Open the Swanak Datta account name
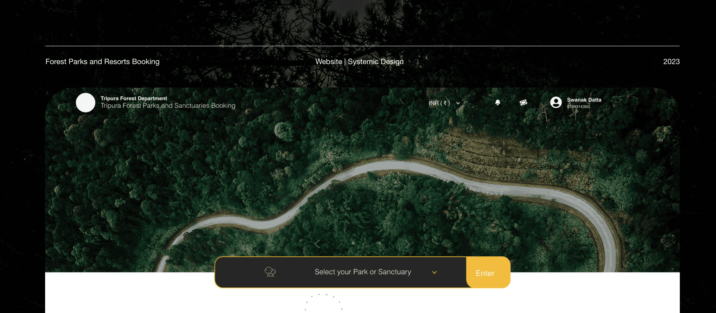Image resolution: width=716 pixels, height=313 pixels. [x=584, y=100]
